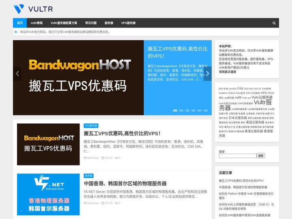Open search via the navbar magnifier icon
292x219 pixels.
pos(274,23)
